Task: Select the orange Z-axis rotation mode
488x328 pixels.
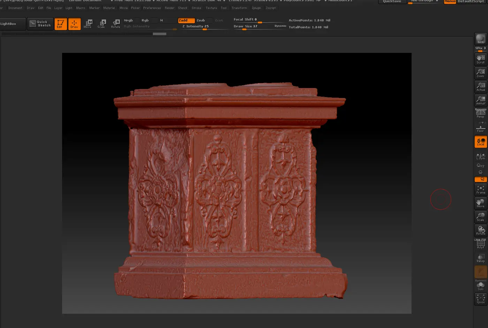Action: tap(481, 179)
